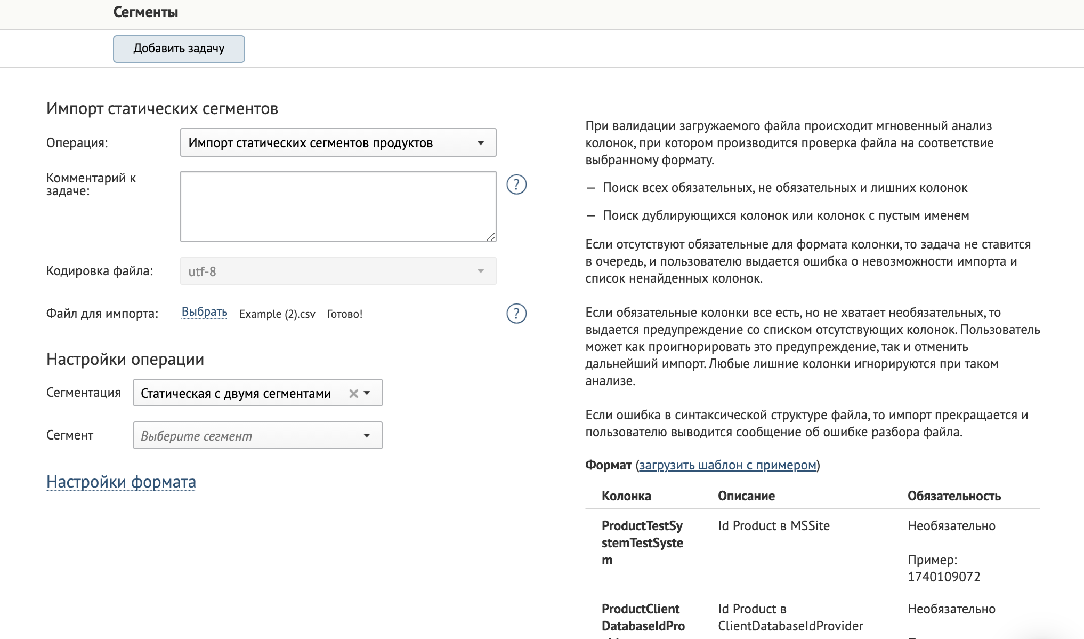Image resolution: width=1084 pixels, height=639 pixels.
Task: Open the загрузить шаблон с примером link
Action: click(727, 465)
